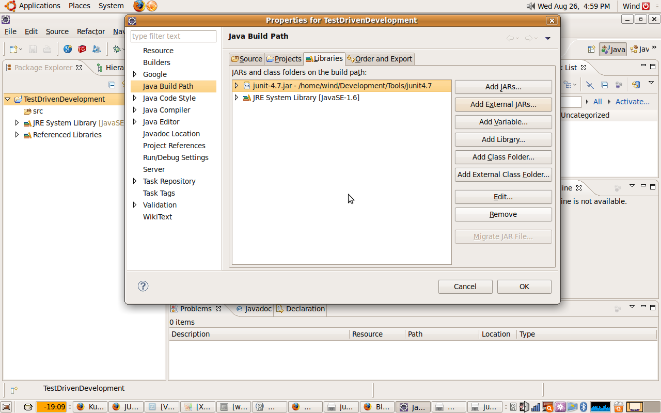Open the Edit menu in Eclipse
Screen dimensions: 661x413
(32, 31)
